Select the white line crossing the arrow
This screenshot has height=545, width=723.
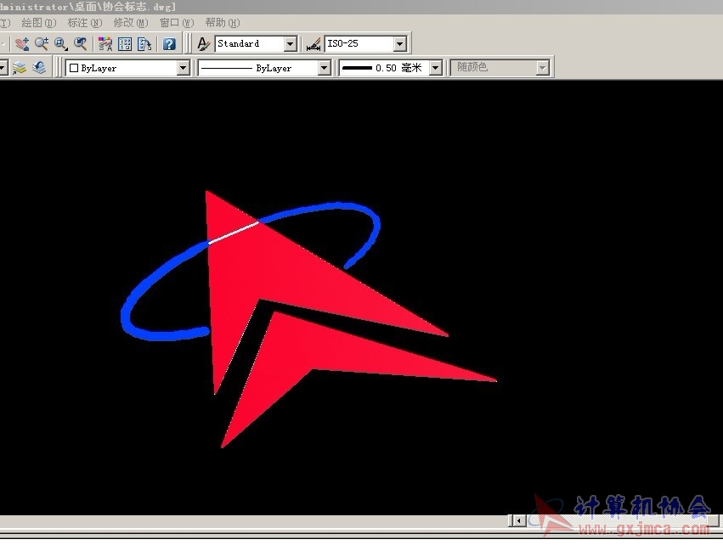[x=234, y=233]
